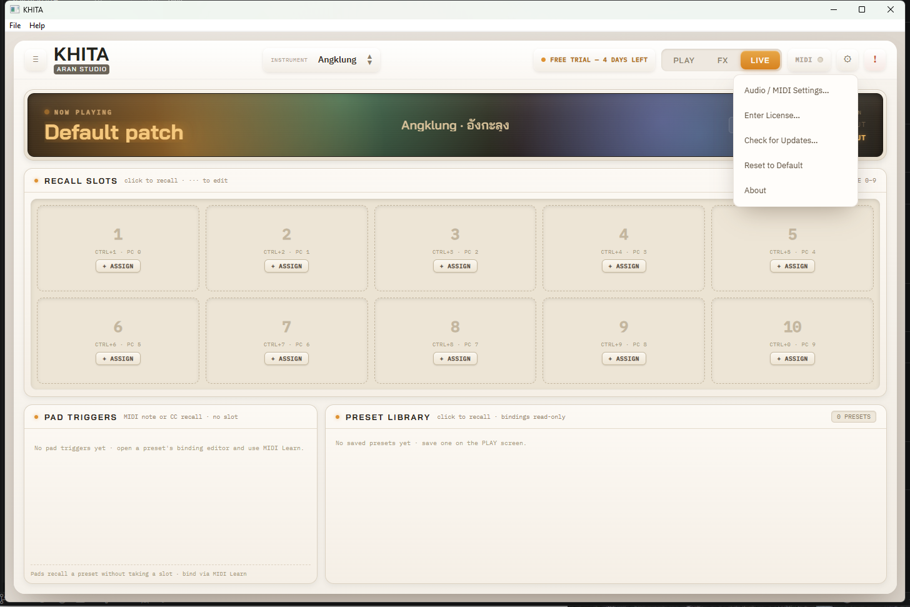Click the instrument up-down stepper arrows

tap(369, 60)
